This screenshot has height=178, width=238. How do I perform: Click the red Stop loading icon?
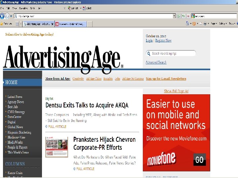188,16
